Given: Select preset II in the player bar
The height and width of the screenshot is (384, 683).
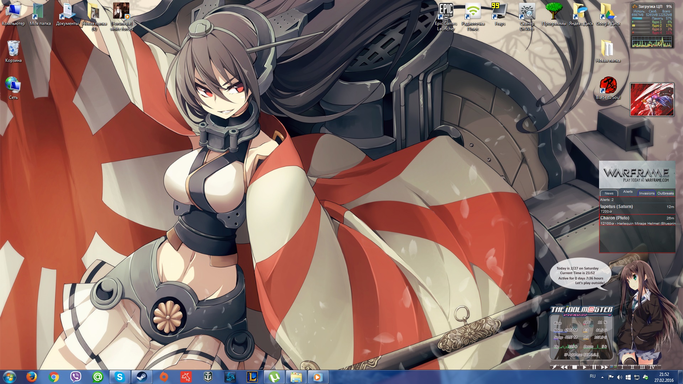Looking at the screenshot, I should (x=632, y=367).
